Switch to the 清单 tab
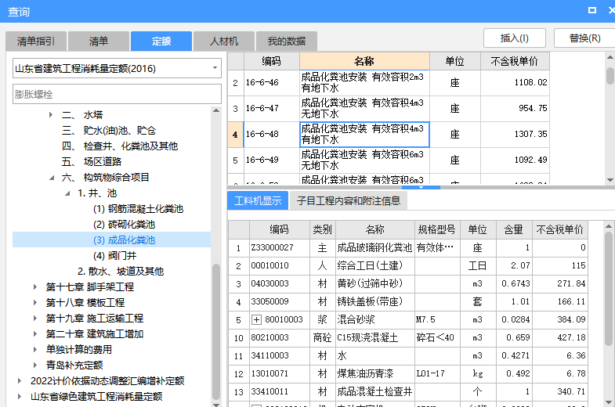 pos(99,41)
